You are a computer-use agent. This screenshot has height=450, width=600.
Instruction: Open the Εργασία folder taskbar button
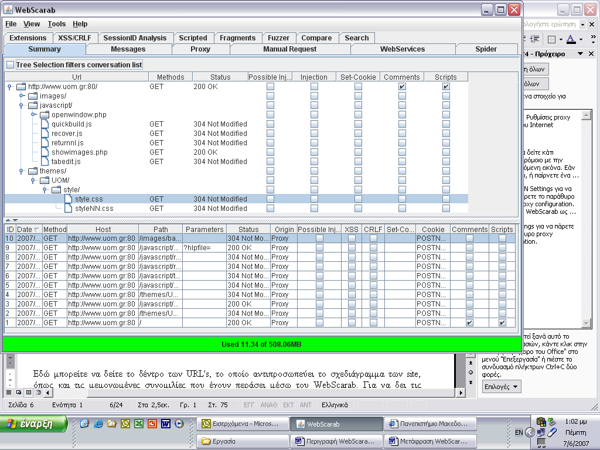pos(243,441)
